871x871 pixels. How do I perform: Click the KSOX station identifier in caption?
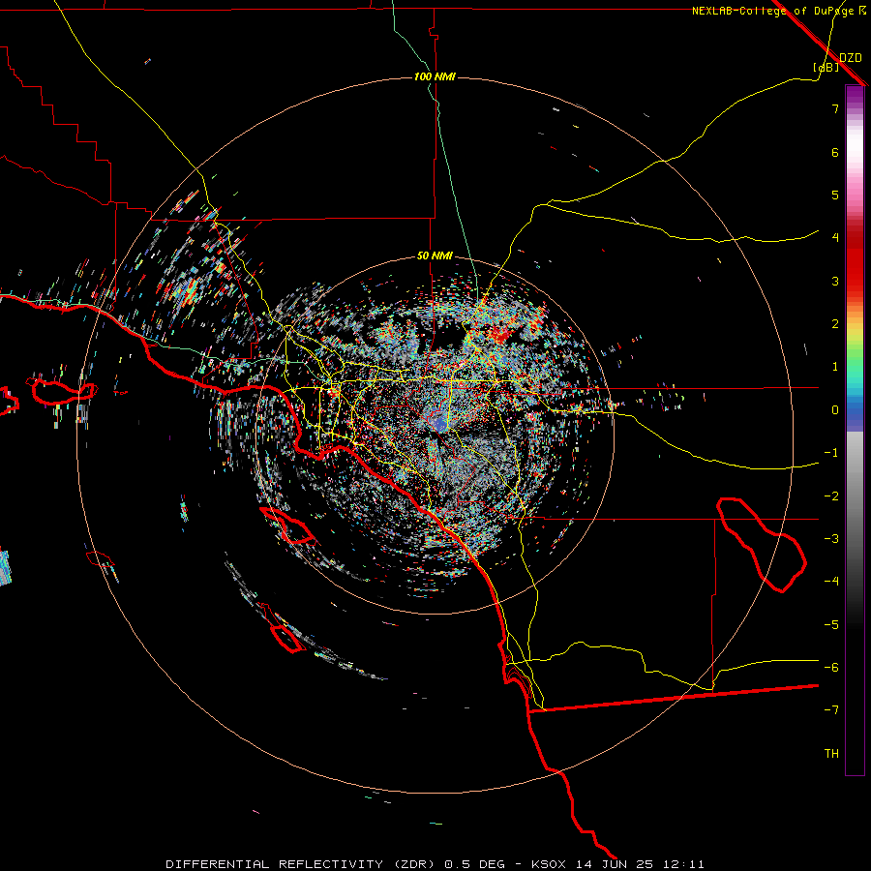pyautogui.click(x=549, y=864)
